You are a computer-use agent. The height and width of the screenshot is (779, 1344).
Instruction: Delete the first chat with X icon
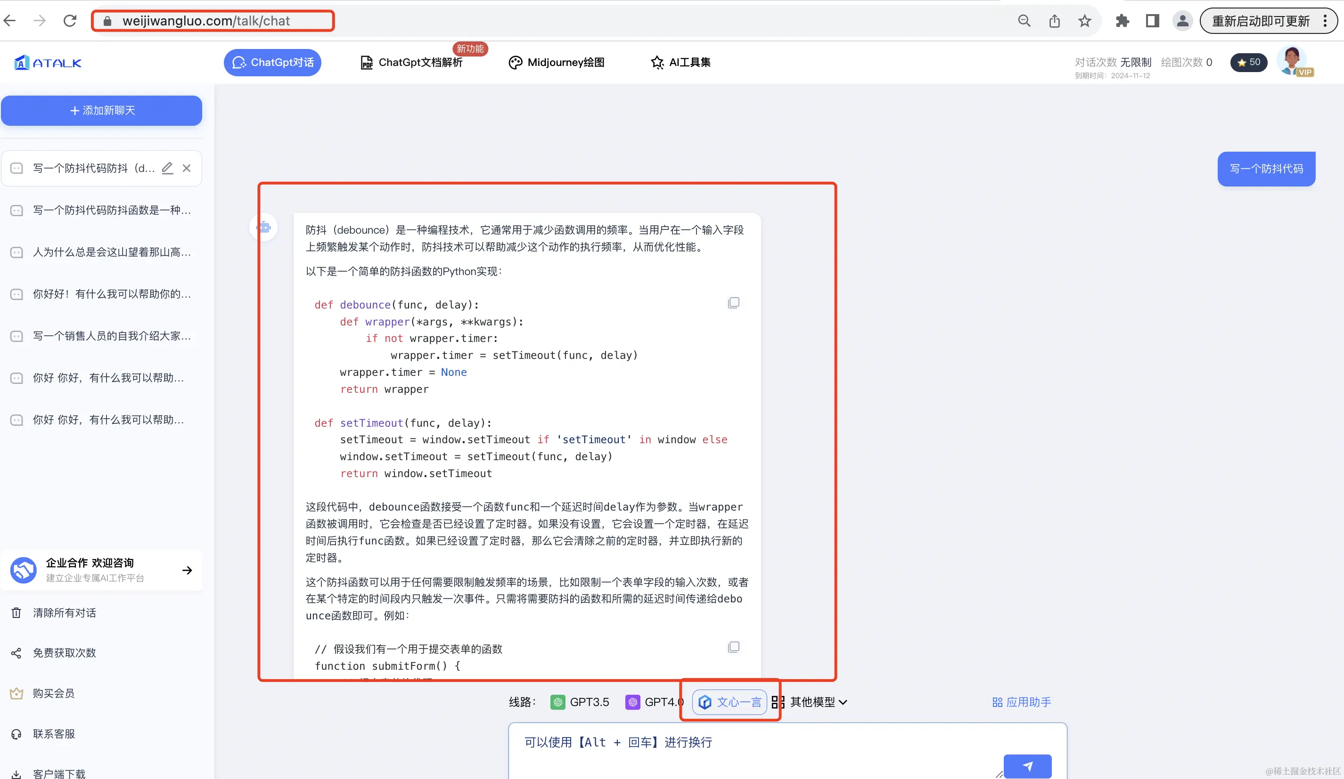pyautogui.click(x=187, y=168)
